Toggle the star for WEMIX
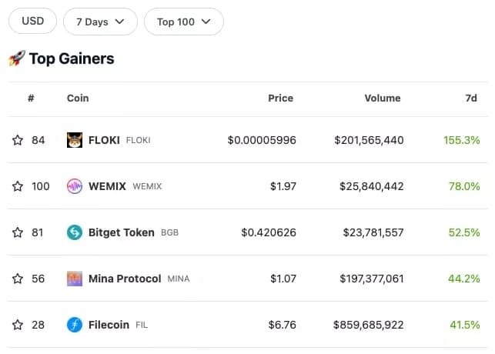The height and width of the screenshot is (354, 495). 18,186
